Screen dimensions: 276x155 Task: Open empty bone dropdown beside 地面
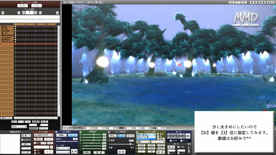pos(158,142)
